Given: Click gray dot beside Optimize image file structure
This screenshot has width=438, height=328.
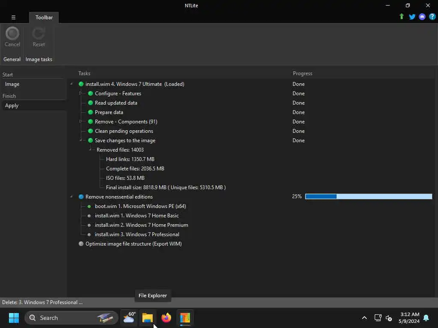Looking at the screenshot, I should 81,243.
